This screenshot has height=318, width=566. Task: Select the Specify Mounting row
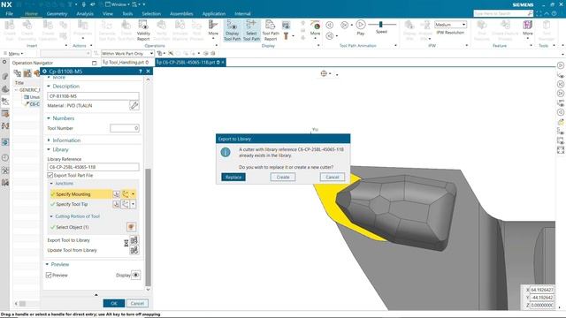(80, 194)
